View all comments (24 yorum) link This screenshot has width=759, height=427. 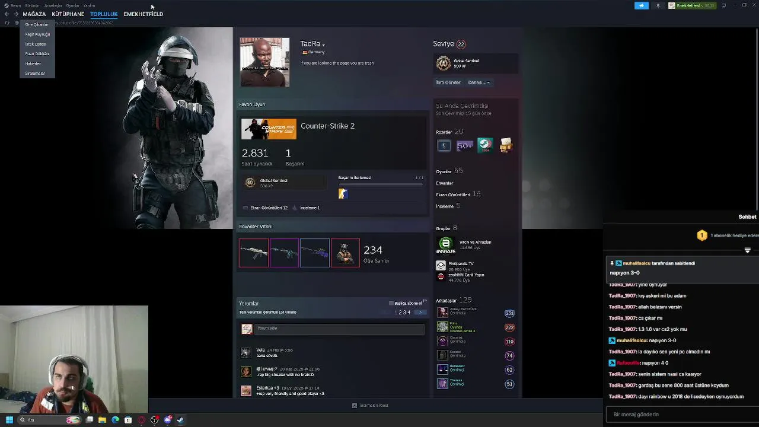point(267,313)
